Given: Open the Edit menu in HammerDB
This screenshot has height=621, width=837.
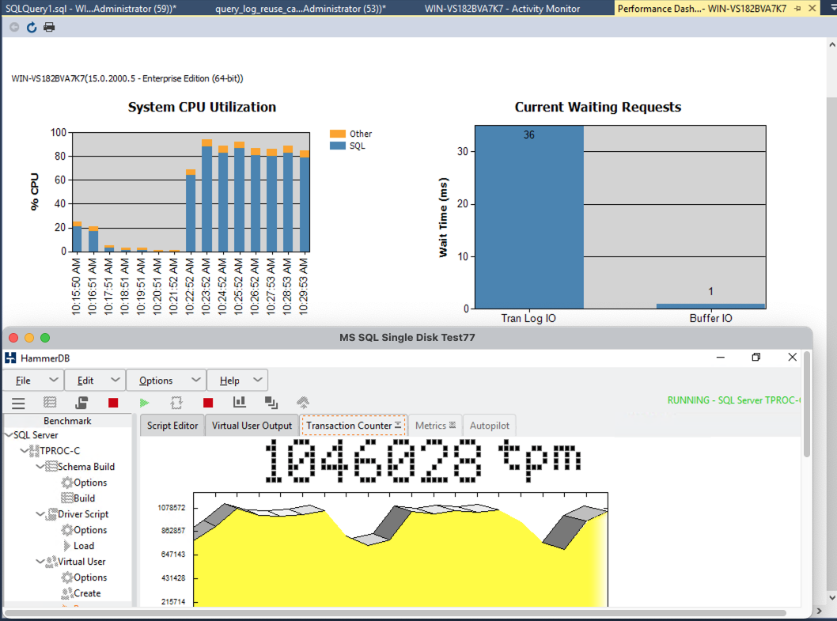Looking at the screenshot, I should [x=95, y=381].
